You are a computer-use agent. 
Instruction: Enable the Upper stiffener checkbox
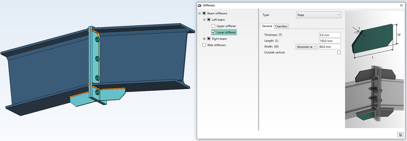coord(213,26)
